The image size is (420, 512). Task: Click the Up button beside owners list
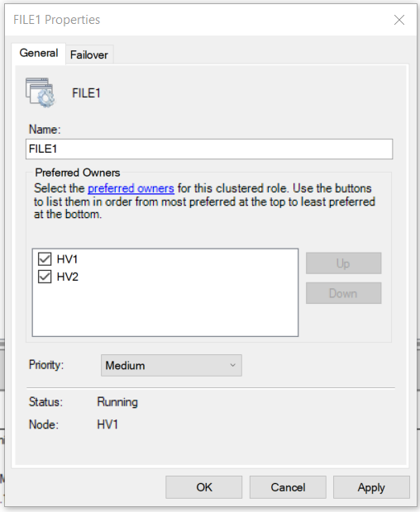(343, 263)
